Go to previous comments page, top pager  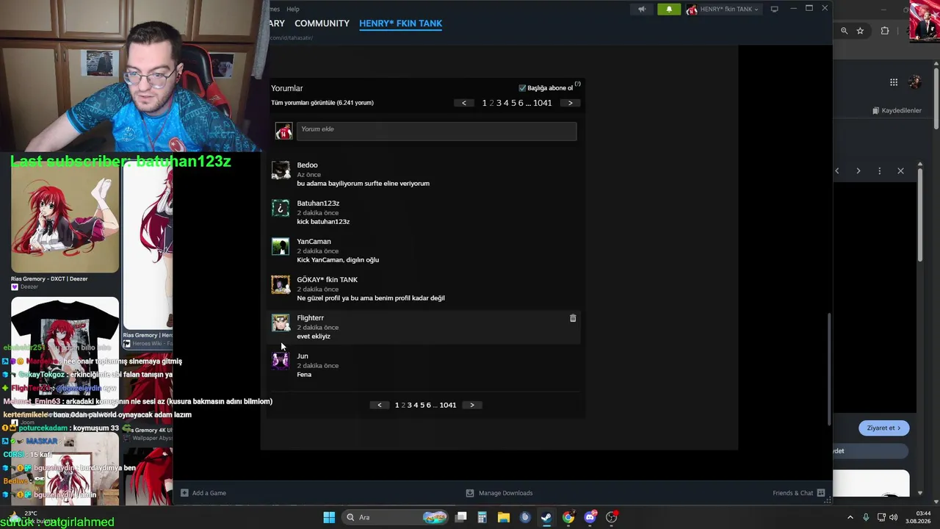point(463,103)
